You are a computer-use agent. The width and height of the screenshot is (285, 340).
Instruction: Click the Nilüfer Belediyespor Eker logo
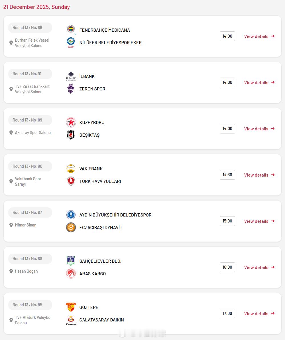(71, 42)
